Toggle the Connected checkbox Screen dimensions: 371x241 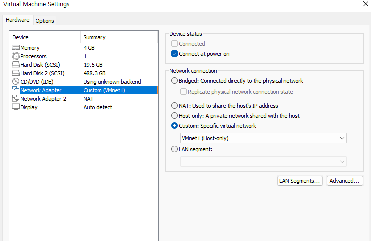point(174,44)
